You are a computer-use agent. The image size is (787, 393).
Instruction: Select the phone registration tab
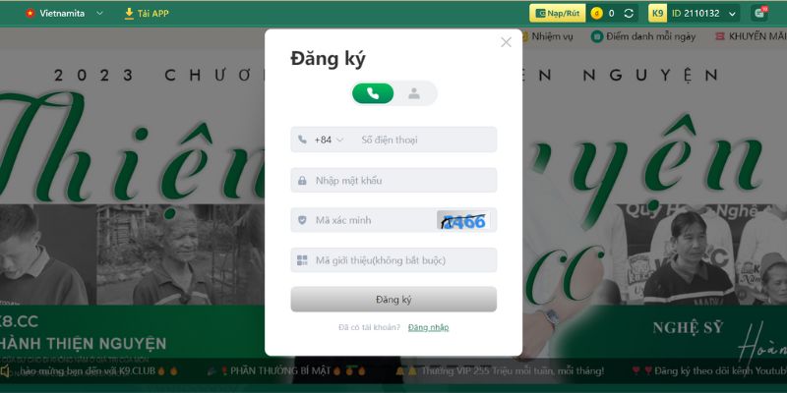(373, 93)
